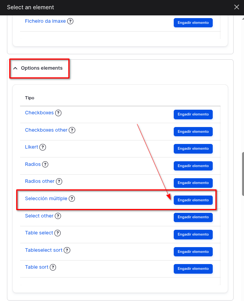Screen dimensions: 244x301
Task: Open the Select other link
Action: click(x=39, y=216)
